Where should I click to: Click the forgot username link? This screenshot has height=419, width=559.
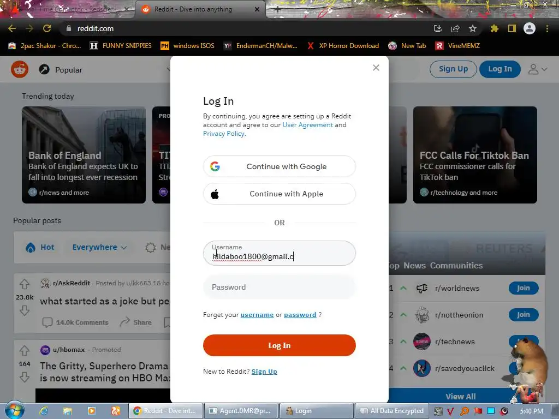(x=257, y=315)
